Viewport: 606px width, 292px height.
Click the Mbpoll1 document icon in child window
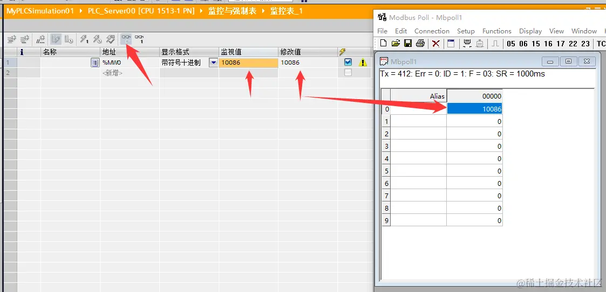click(x=384, y=61)
